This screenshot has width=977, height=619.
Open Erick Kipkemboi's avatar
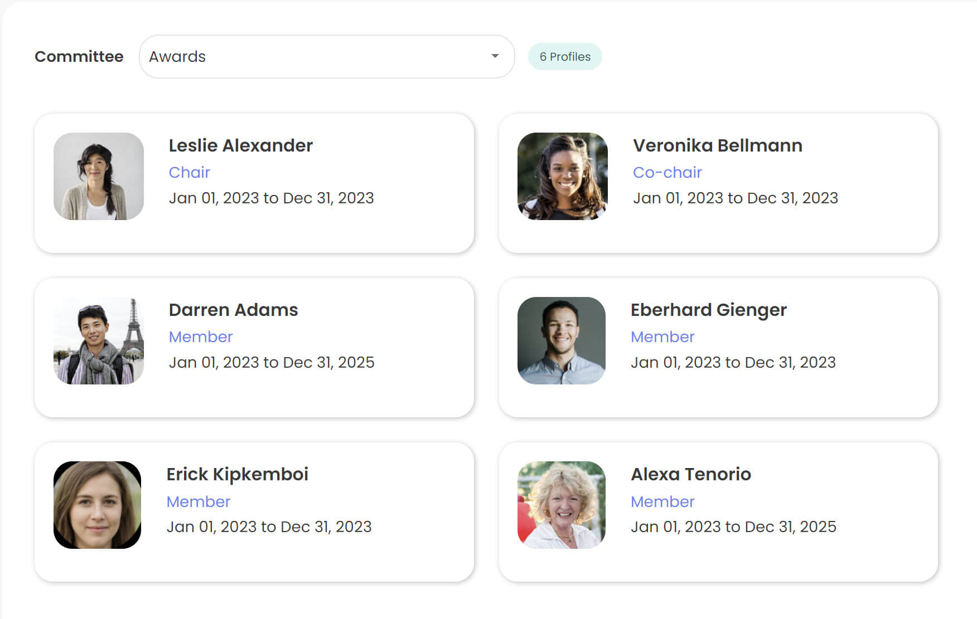click(96, 505)
